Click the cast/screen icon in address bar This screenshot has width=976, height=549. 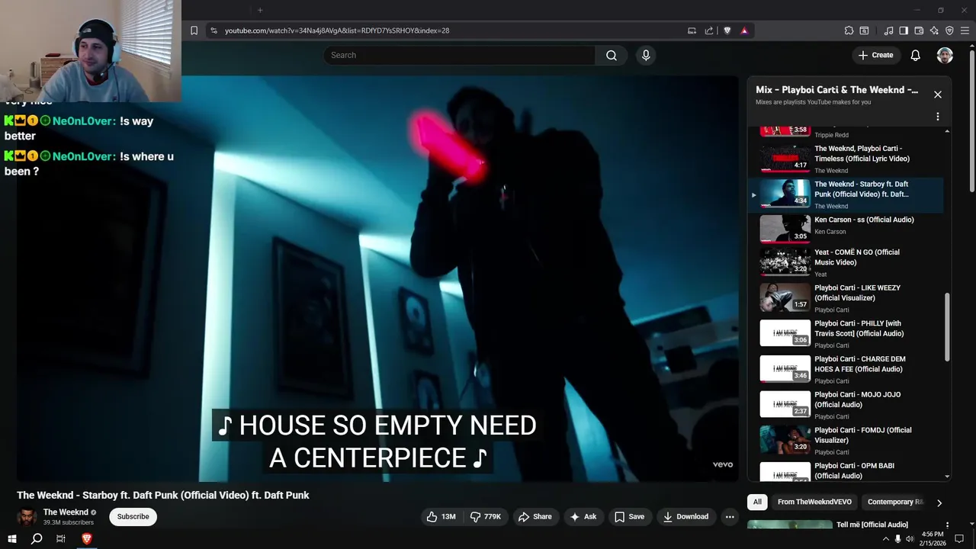692,30
